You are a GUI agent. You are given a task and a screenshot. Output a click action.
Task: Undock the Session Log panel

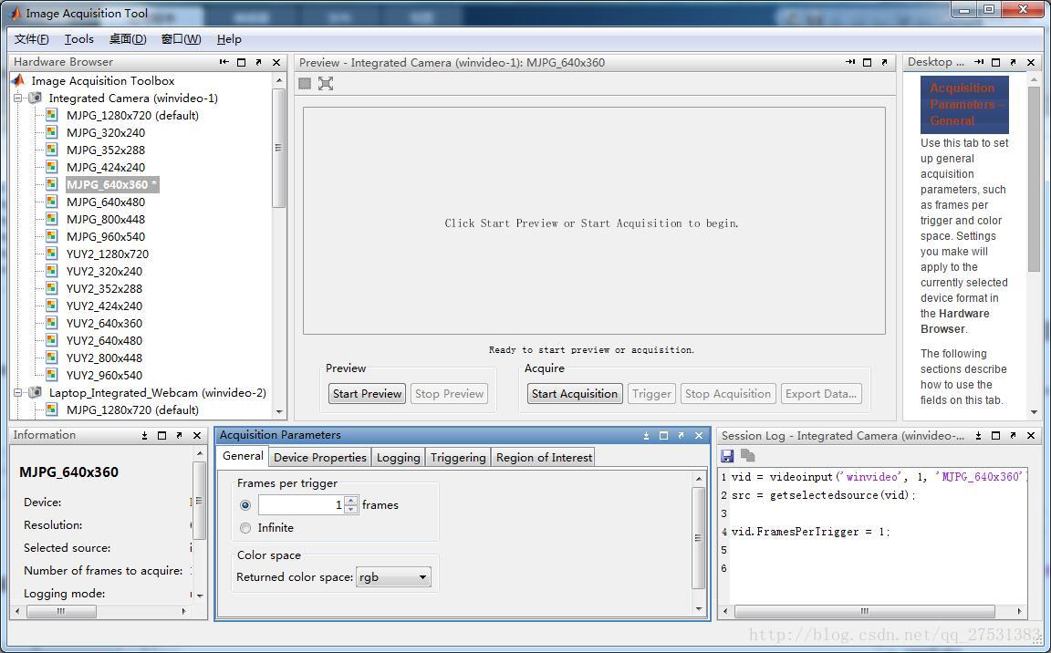click(x=1014, y=435)
